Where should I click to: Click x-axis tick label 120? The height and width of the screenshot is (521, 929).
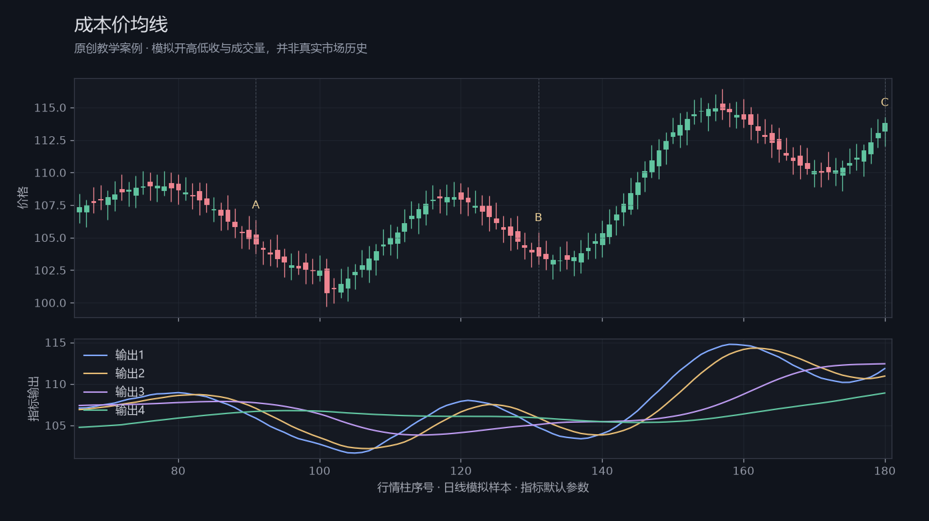click(x=460, y=470)
